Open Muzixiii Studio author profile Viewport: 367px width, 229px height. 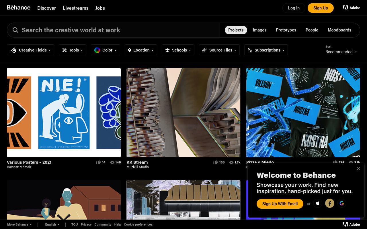pos(138,167)
